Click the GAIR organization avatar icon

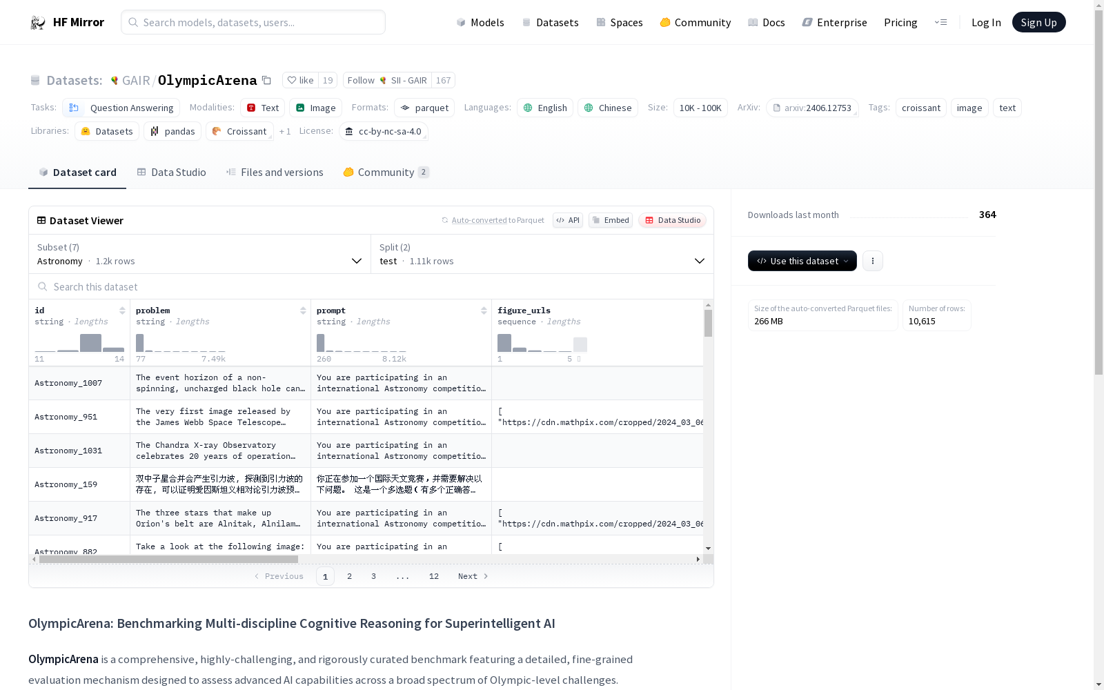115,81
